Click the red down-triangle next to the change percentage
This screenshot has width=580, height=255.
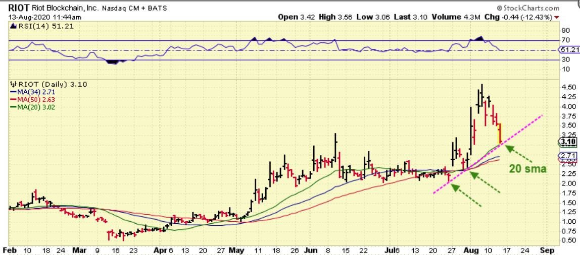click(557, 17)
